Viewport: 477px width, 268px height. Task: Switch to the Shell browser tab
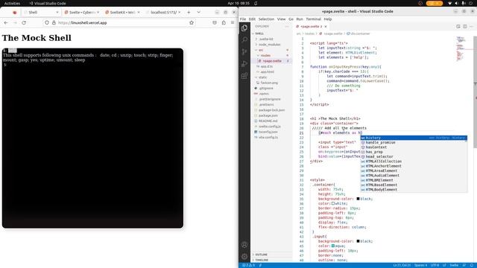point(41,12)
